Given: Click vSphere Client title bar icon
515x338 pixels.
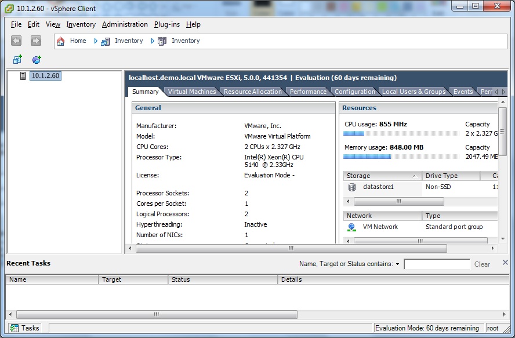Looking at the screenshot, I should [x=9, y=9].
